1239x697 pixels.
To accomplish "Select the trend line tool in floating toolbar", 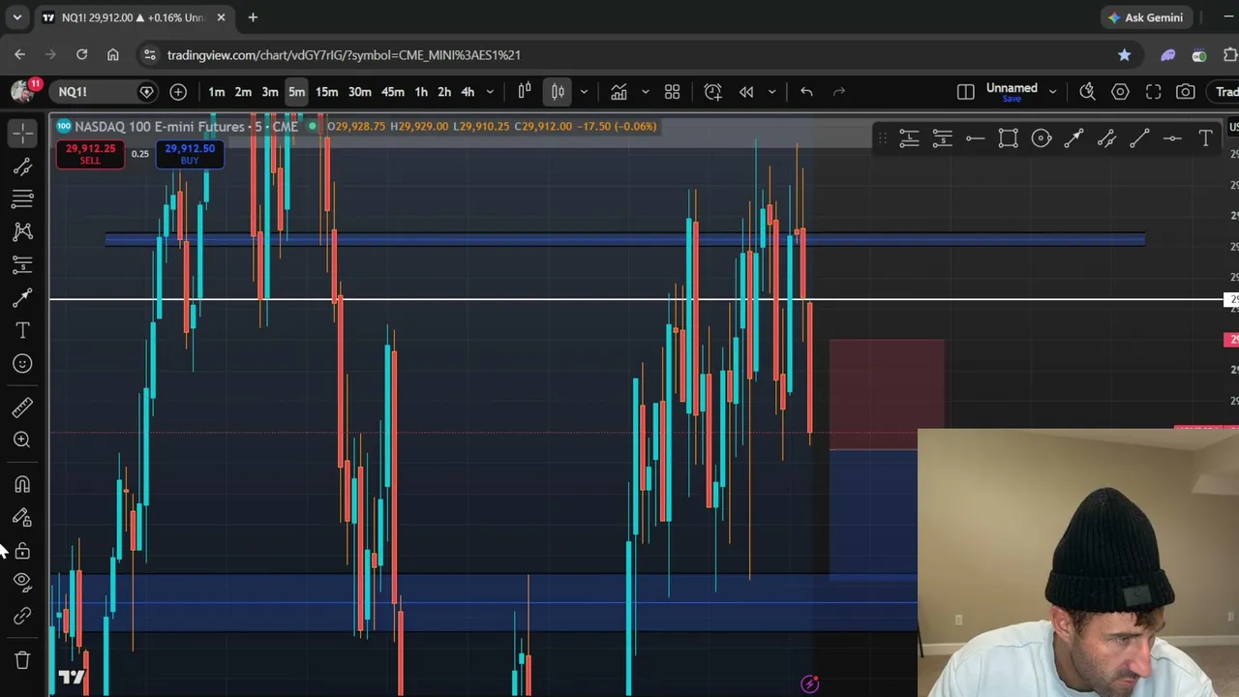I will [x=1139, y=138].
